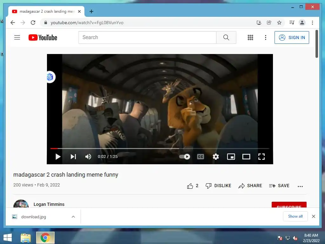Toggle autoplay switch in player
This screenshot has height=244, width=325.
pos(185,157)
